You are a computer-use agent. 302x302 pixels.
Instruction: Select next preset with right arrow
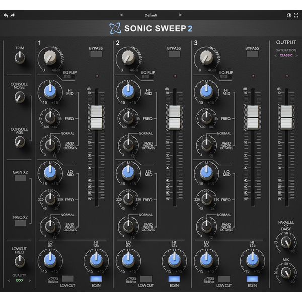point(180,15)
